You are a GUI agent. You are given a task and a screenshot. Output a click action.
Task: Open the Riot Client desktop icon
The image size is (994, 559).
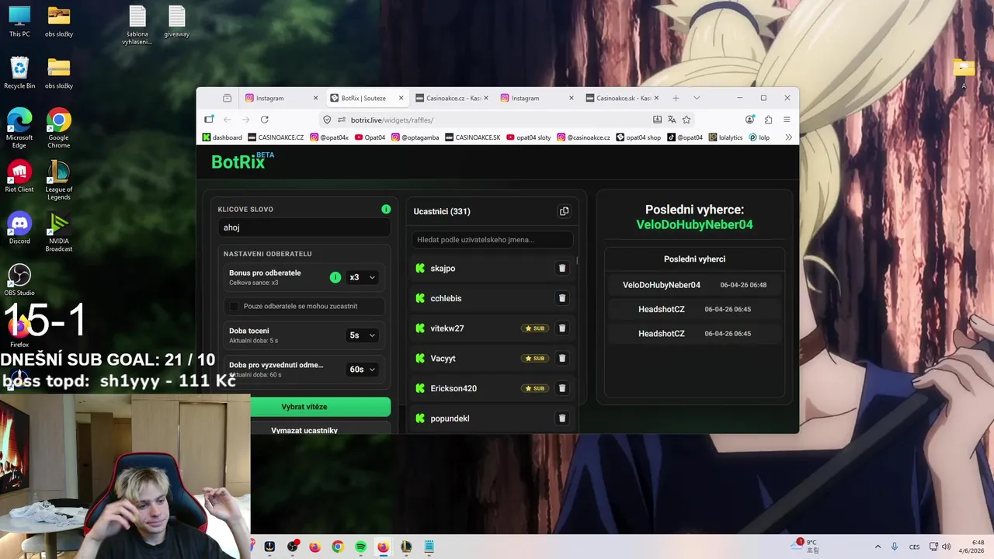click(19, 176)
